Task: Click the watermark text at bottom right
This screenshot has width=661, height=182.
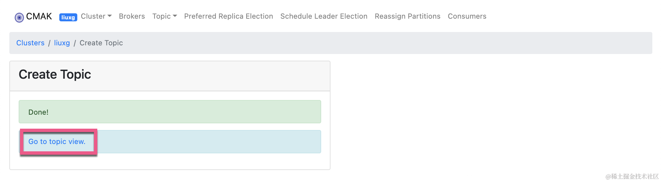Action: pos(632,177)
